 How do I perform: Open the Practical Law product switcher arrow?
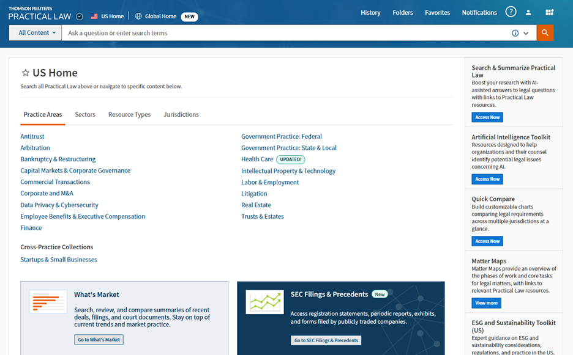point(80,16)
